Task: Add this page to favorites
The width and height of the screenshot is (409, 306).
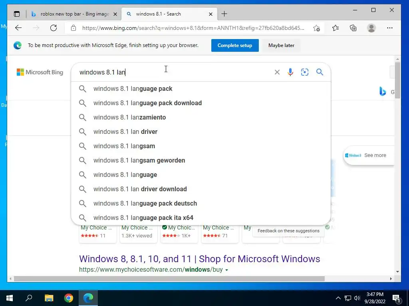Action: (x=317, y=28)
